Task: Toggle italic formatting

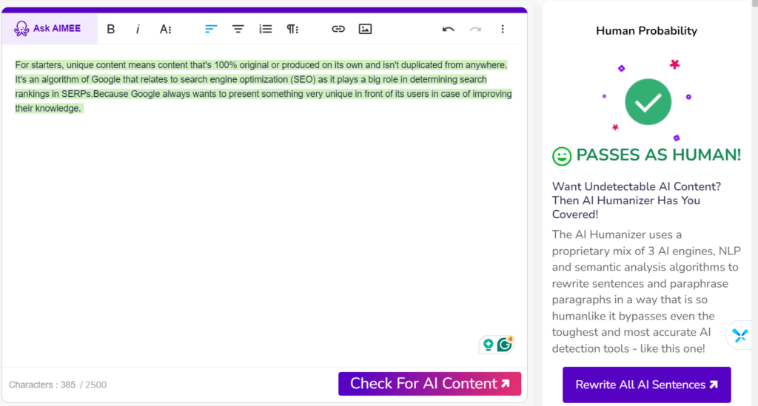Action: coord(138,29)
